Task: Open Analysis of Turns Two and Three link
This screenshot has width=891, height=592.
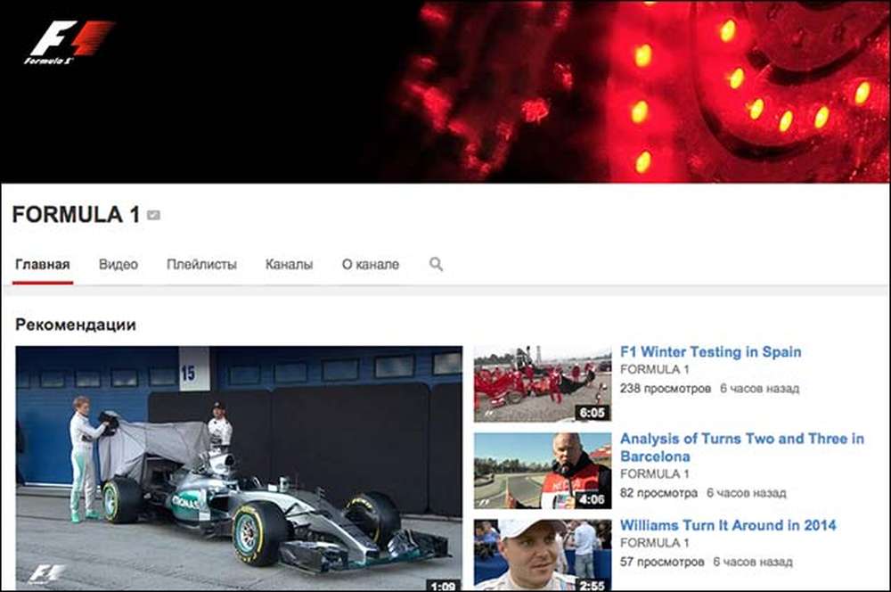Action: 742,448
